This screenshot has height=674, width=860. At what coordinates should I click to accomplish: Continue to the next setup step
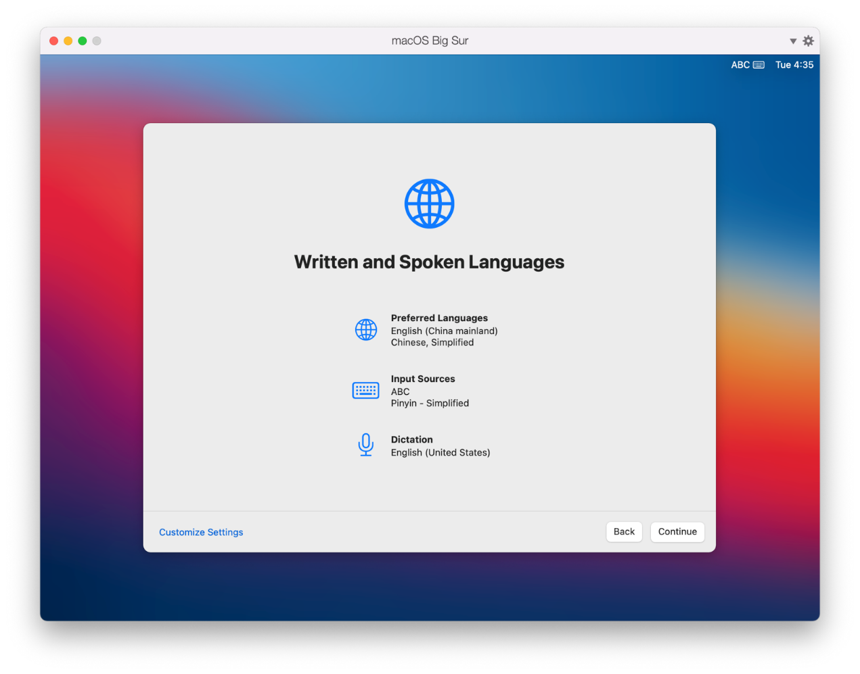pos(677,531)
